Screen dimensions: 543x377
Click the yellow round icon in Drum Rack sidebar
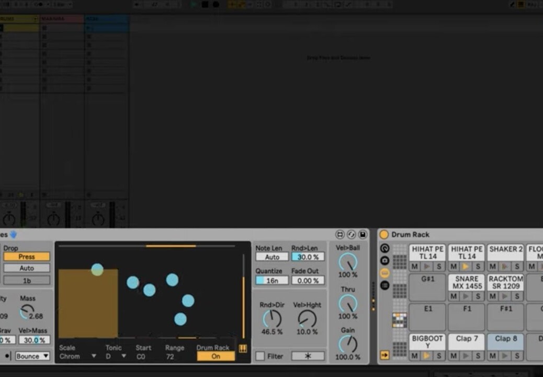coord(384,273)
